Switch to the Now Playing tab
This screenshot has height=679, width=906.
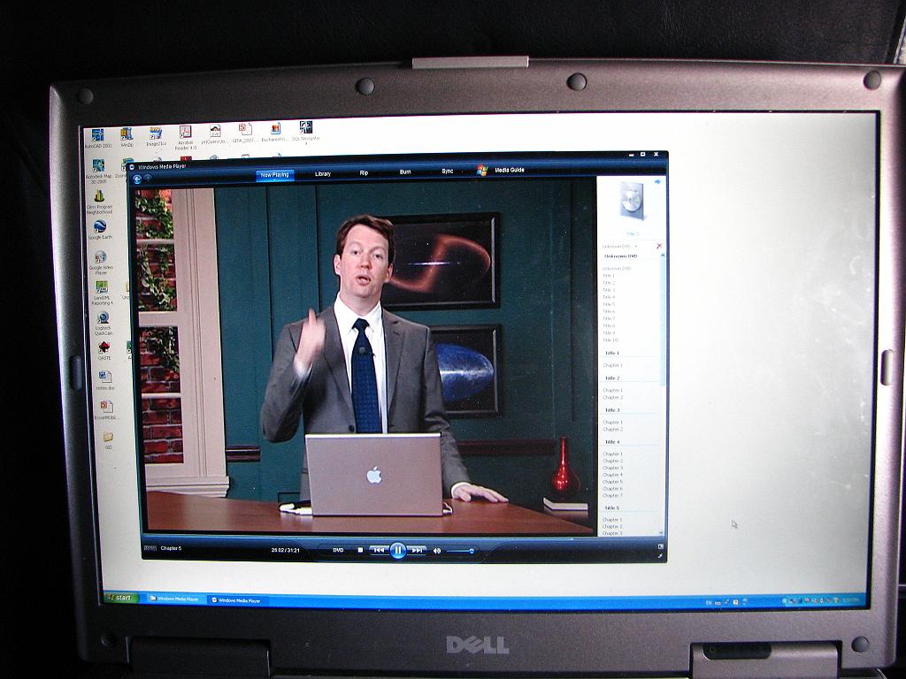click(x=274, y=174)
